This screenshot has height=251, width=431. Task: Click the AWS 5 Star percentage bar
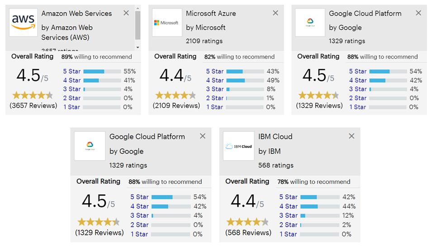point(102,71)
